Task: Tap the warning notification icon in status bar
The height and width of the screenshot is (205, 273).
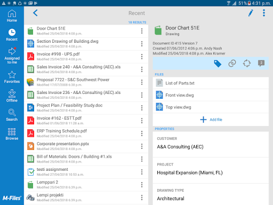Action: [x=4, y=3]
